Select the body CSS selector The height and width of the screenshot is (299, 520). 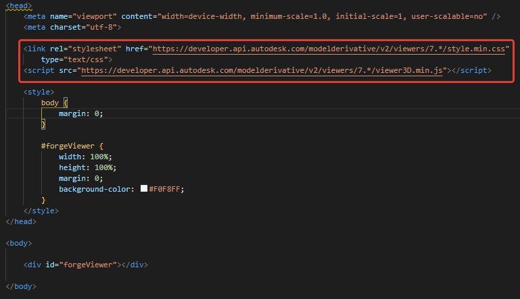pyautogui.click(x=50, y=103)
